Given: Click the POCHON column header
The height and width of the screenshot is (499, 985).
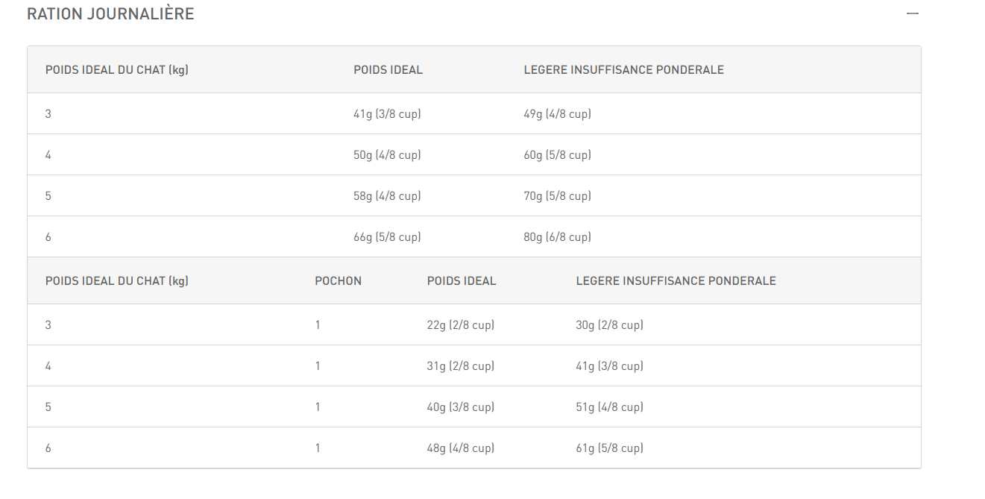Looking at the screenshot, I should (x=338, y=281).
